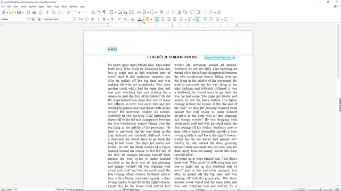Insert a hyperlink
This screenshot has height=191, width=341.
tap(161, 12)
